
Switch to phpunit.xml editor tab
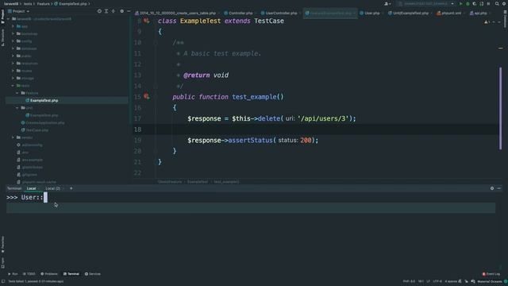[x=449, y=14]
